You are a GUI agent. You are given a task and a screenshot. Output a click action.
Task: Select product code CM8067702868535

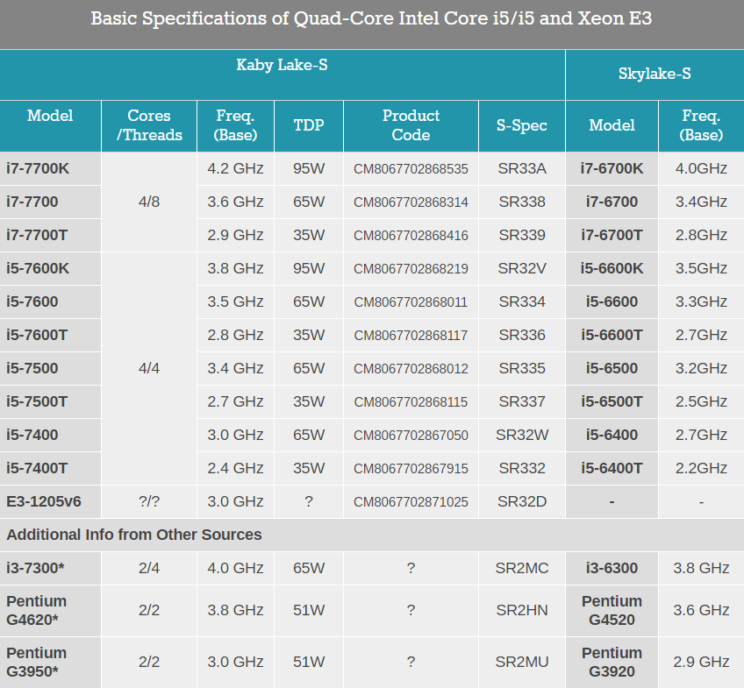point(411,168)
